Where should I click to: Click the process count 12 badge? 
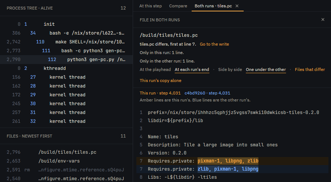[x=123, y=8]
